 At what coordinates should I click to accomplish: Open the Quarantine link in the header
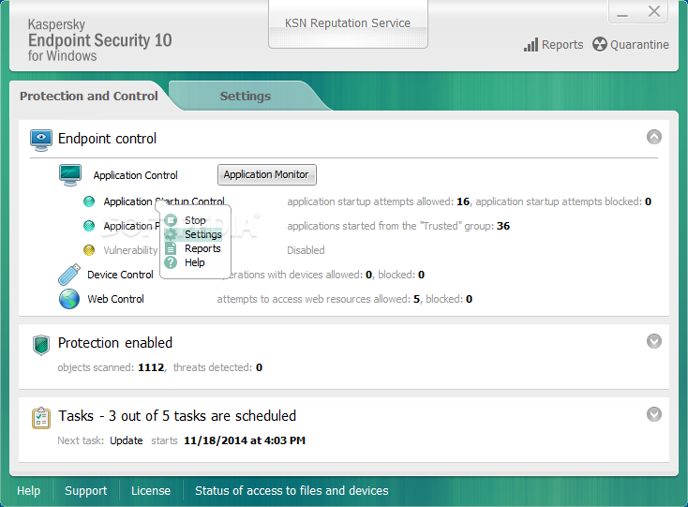coord(639,45)
